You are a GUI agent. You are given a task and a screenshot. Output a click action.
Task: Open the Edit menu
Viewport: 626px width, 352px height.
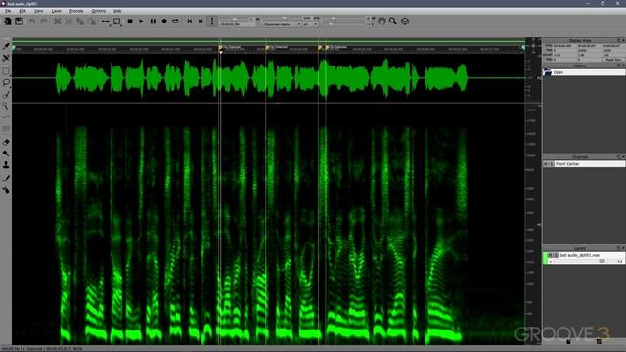pos(22,11)
